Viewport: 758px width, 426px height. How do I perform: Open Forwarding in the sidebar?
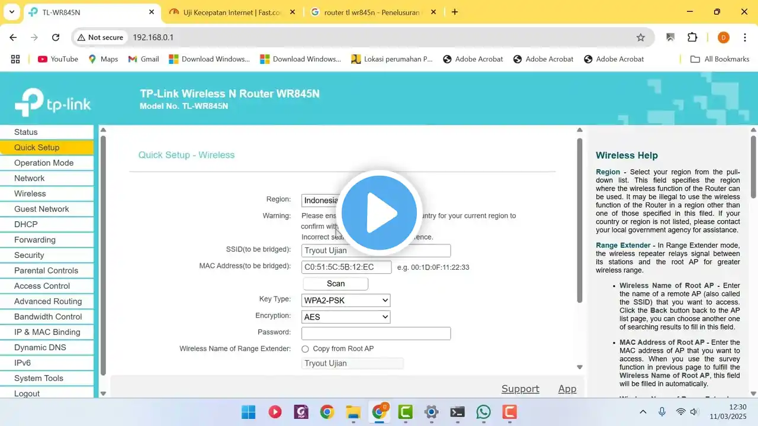47,240
